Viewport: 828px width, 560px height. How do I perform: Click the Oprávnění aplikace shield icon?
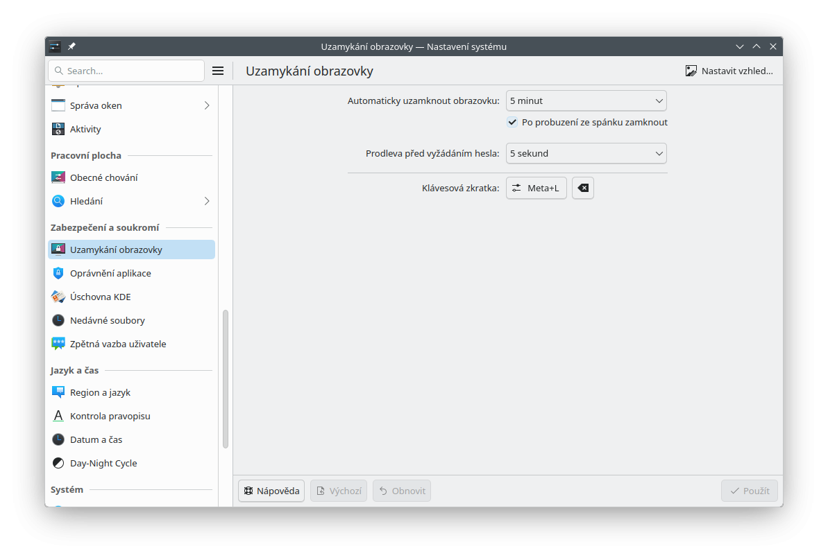click(x=58, y=273)
